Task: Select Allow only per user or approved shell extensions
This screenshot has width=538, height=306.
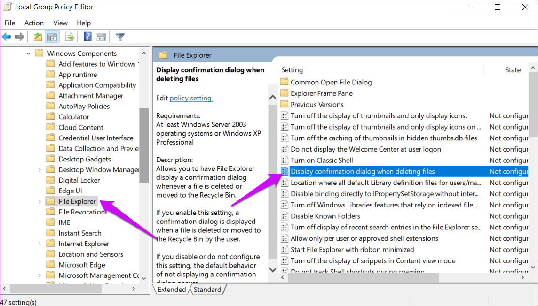Action: [x=364, y=238]
